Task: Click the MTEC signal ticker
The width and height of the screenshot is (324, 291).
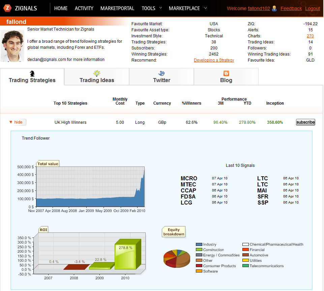Action: click(188, 184)
